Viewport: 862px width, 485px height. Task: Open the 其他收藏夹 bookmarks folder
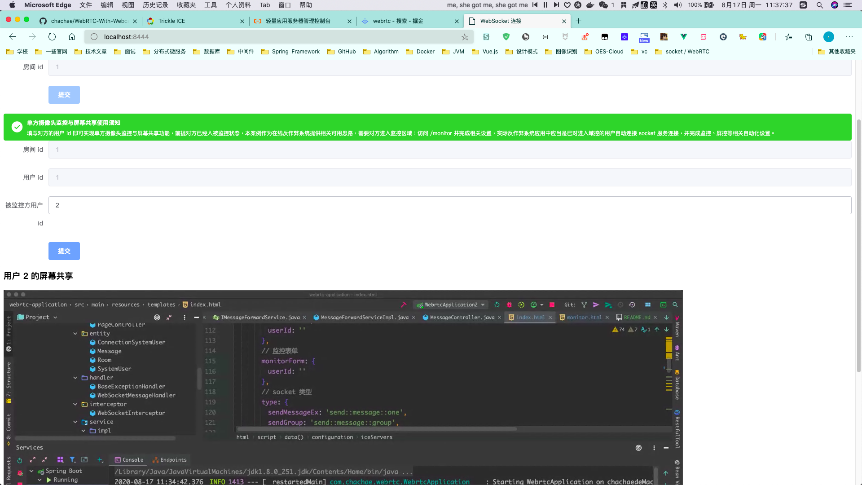tap(837, 52)
